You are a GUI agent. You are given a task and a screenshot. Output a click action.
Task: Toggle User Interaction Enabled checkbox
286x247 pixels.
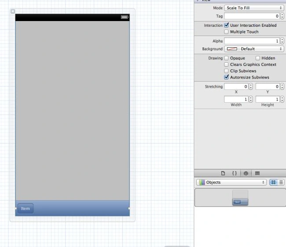tap(226, 25)
